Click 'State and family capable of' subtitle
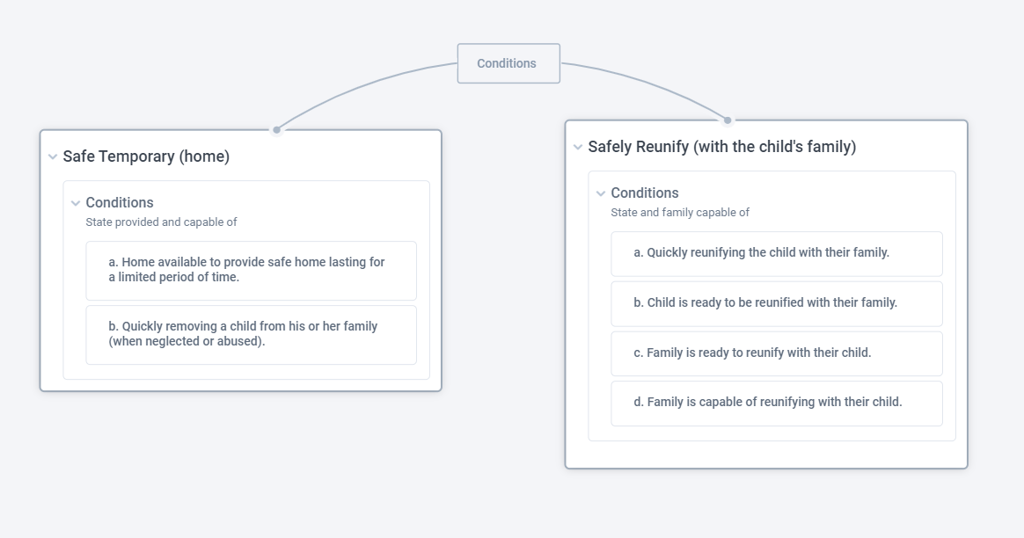Screen dimensions: 1024x538 point(680,212)
